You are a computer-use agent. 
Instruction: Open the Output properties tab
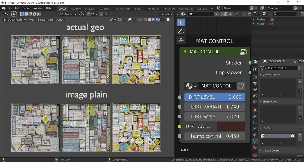tap(255, 83)
